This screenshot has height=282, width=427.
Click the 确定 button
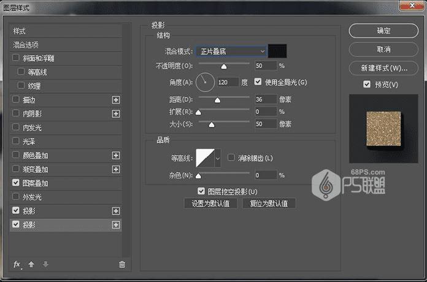(x=383, y=31)
